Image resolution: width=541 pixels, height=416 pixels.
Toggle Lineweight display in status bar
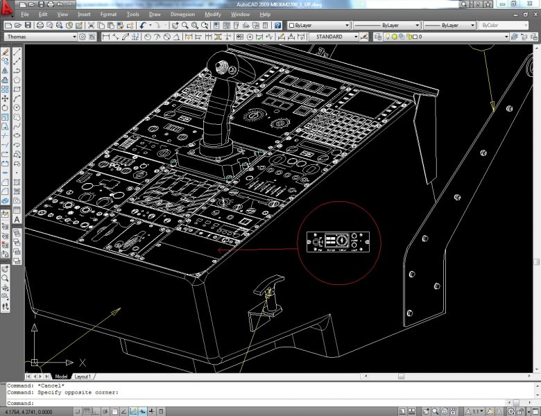[152, 412]
